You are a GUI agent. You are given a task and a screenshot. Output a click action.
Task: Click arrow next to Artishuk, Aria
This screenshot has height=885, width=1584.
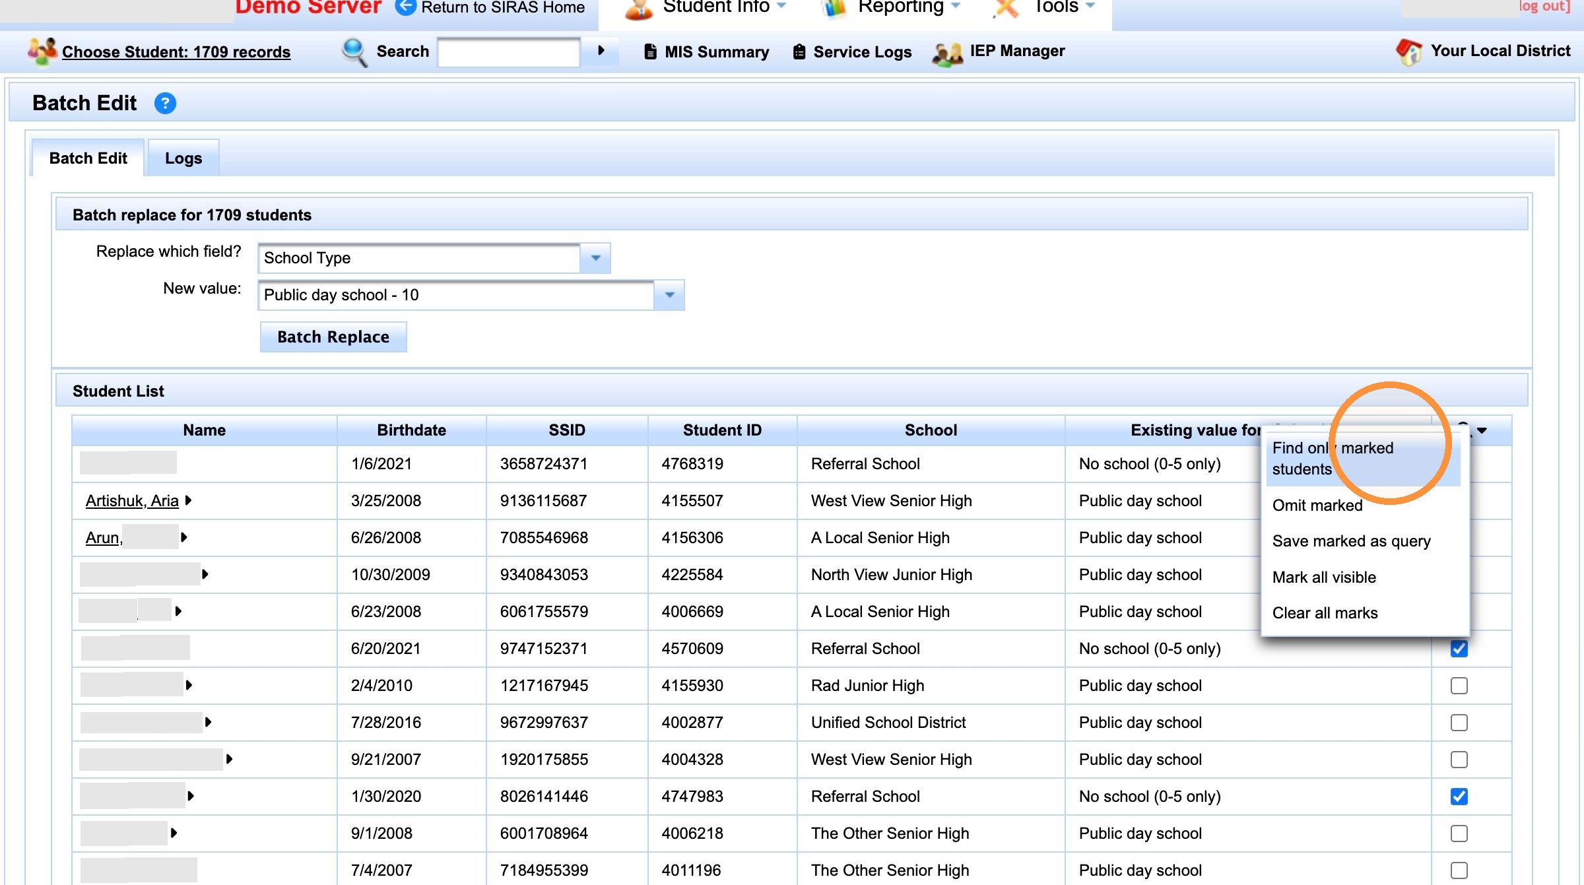(188, 501)
